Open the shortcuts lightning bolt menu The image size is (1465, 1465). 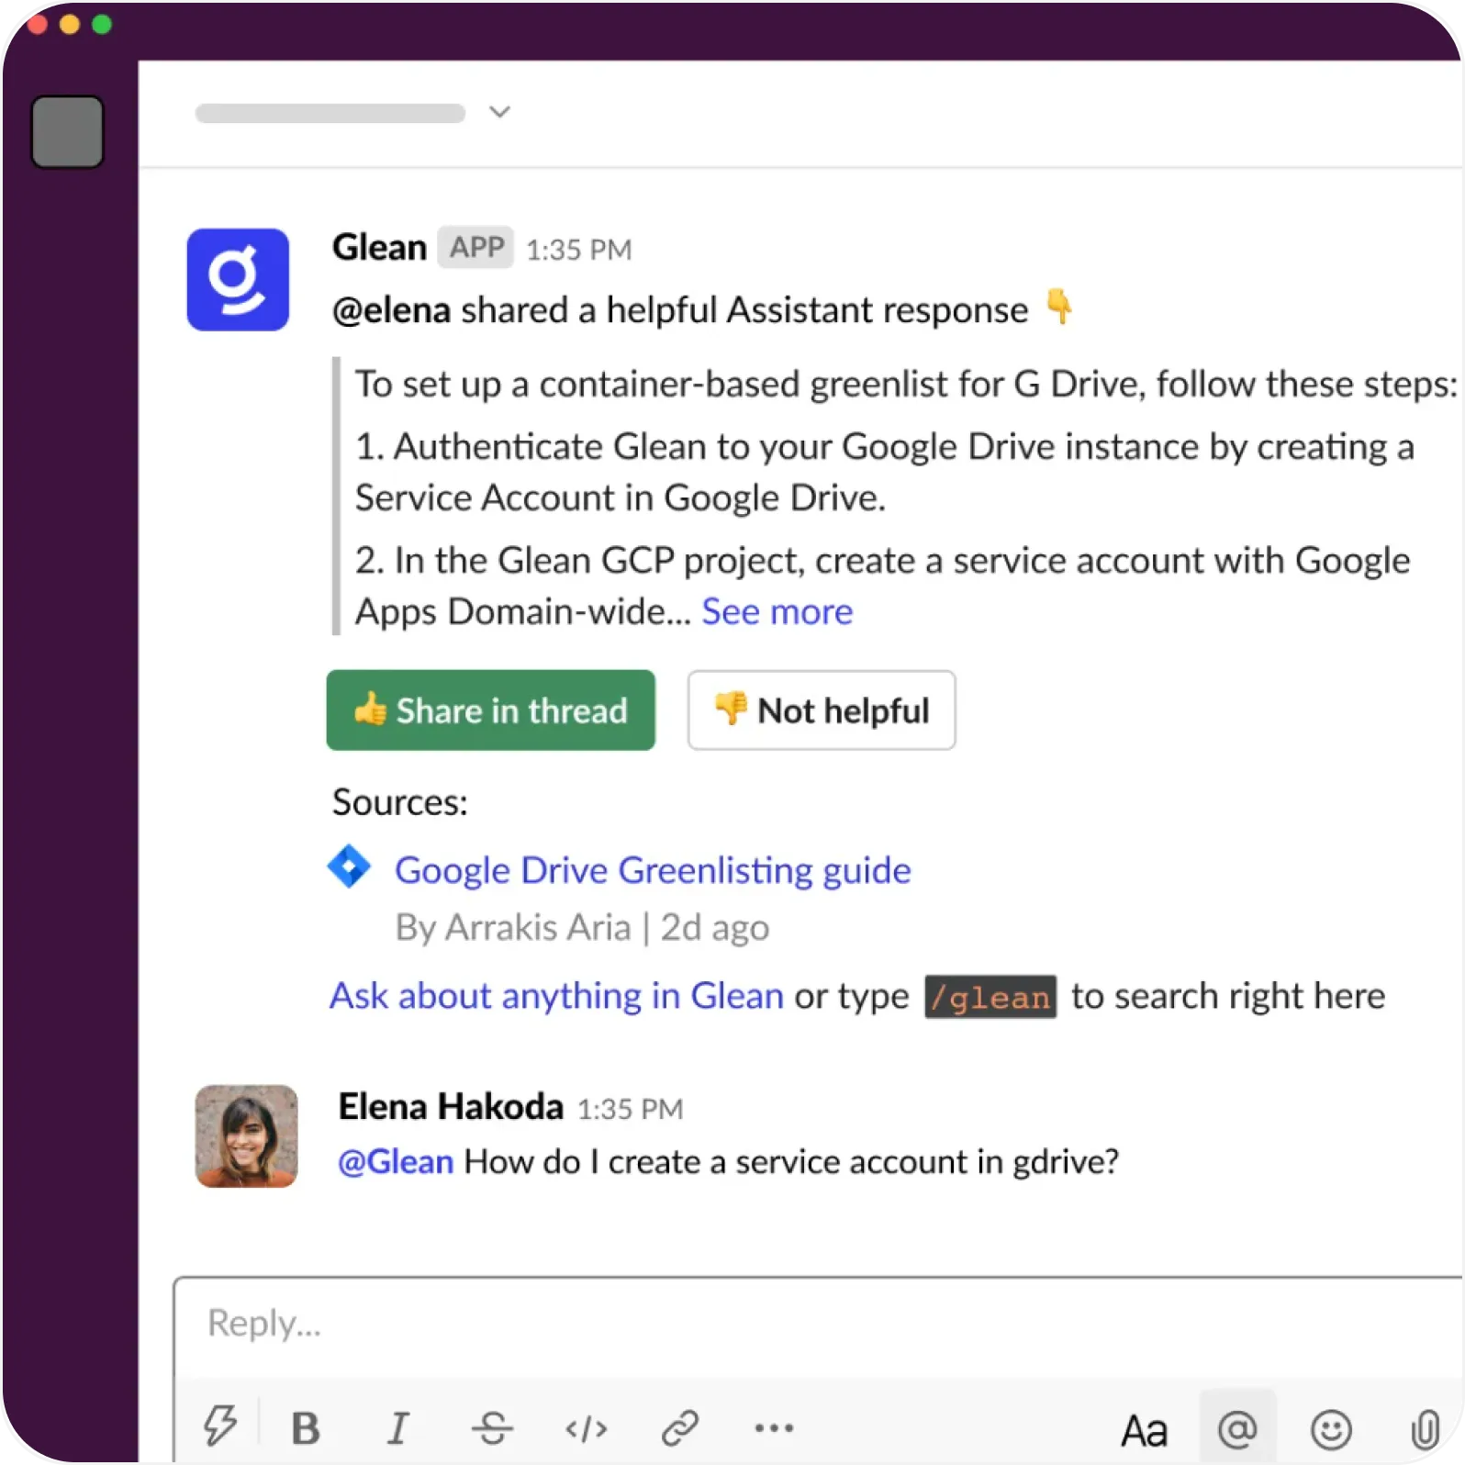point(220,1426)
